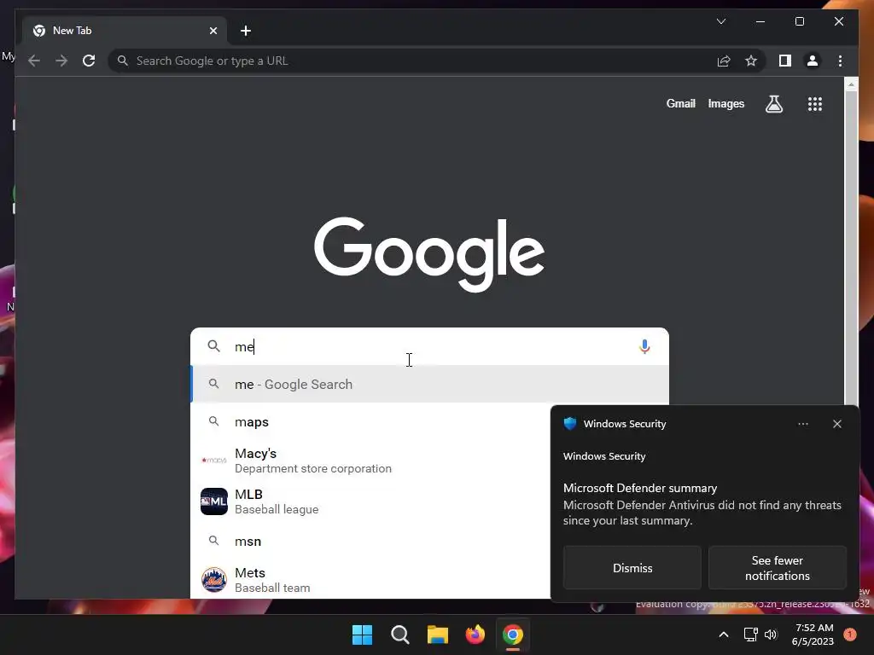874x655 pixels.
Task: Expand the tab search chevron
Action: (x=720, y=21)
